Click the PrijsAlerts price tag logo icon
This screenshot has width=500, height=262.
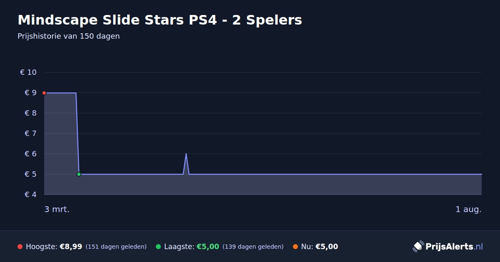pyautogui.click(x=418, y=246)
